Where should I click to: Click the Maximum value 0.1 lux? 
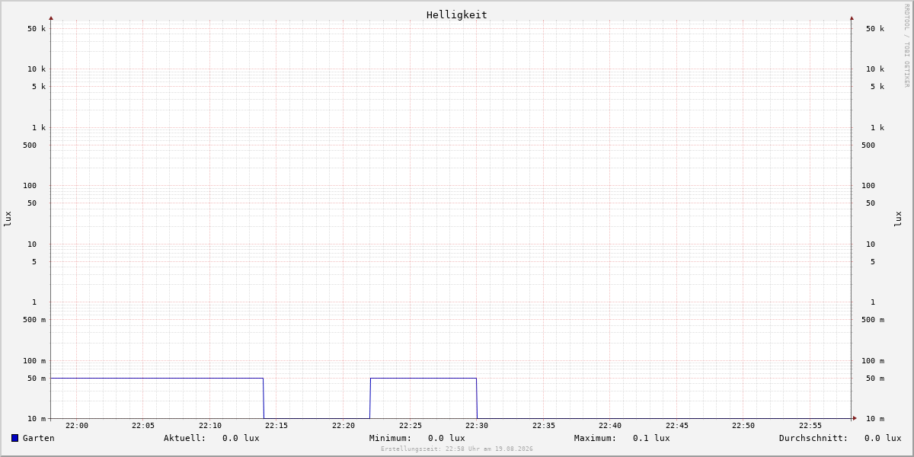[651, 438]
